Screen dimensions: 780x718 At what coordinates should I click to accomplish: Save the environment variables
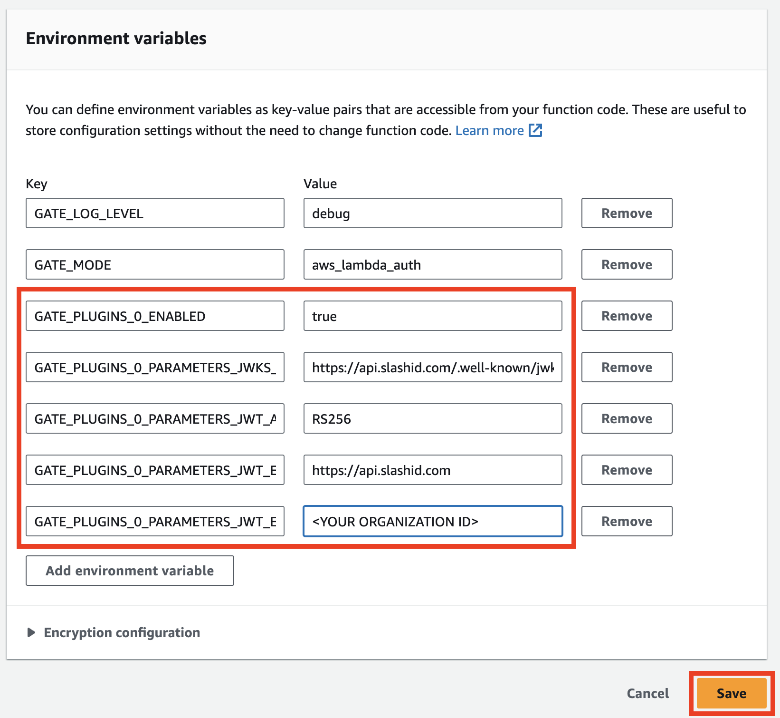click(730, 693)
